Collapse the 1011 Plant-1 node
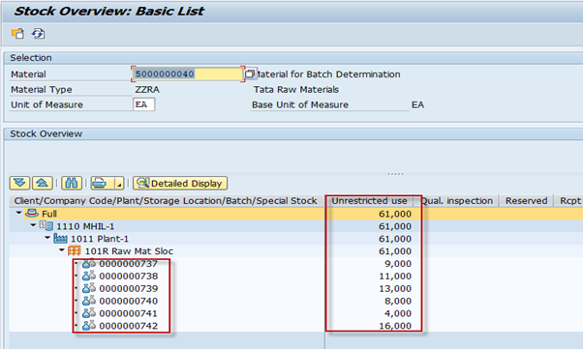 point(47,238)
